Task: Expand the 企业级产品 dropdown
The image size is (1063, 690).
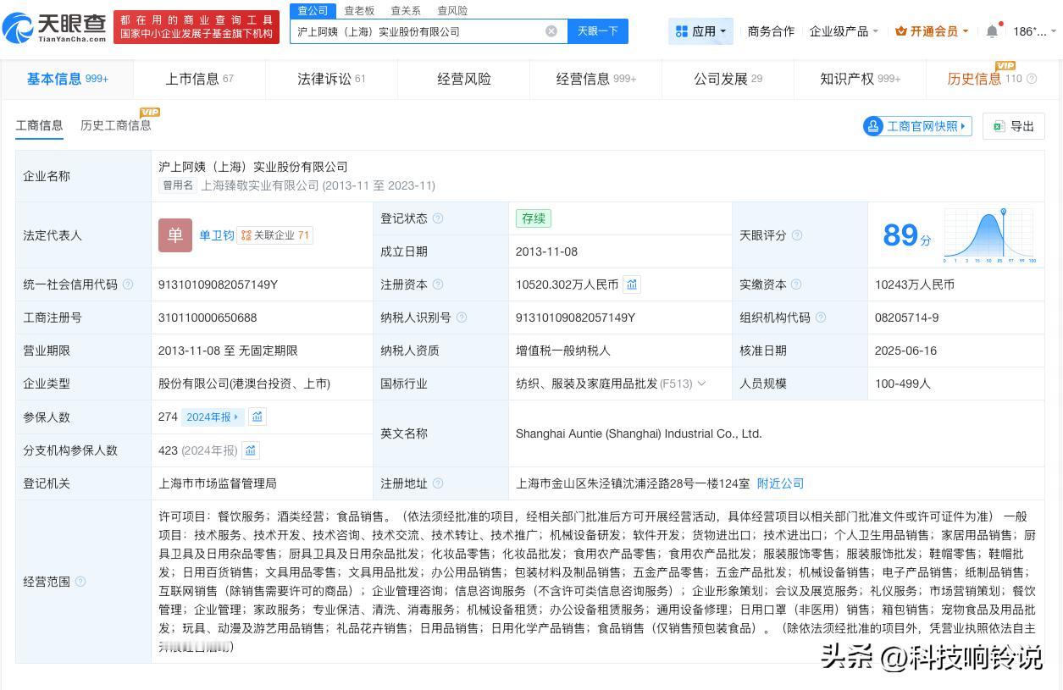Action: click(x=844, y=31)
